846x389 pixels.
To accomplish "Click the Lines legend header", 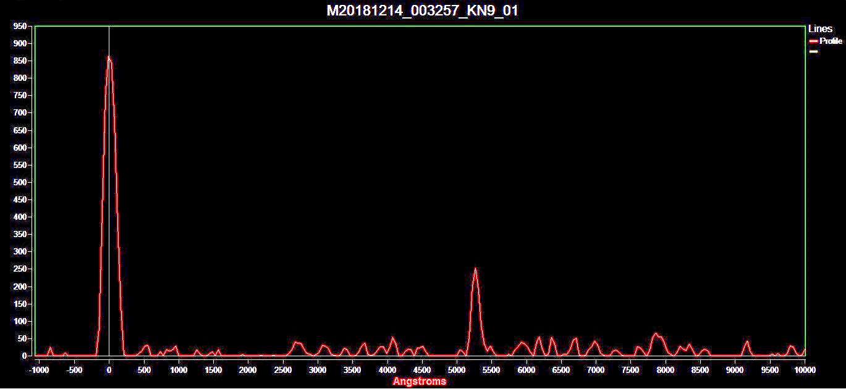I will tap(820, 29).
